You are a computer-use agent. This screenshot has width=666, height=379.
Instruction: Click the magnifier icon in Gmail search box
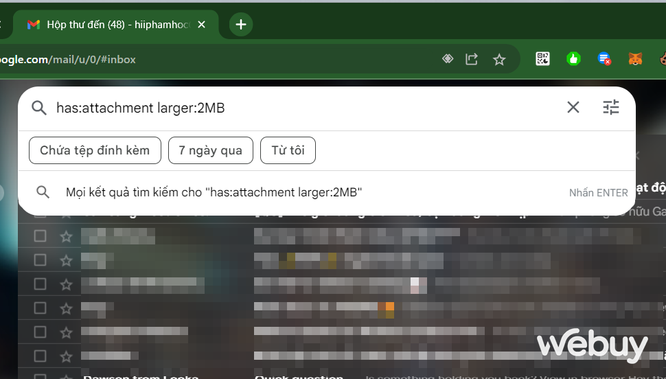click(x=39, y=108)
